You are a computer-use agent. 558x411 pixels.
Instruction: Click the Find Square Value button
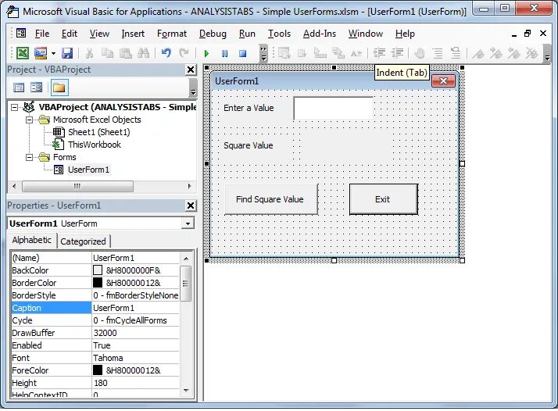pyautogui.click(x=271, y=199)
